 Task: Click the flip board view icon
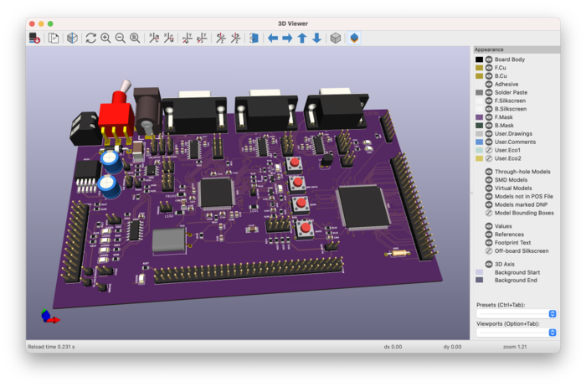pyautogui.click(x=254, y=38)
